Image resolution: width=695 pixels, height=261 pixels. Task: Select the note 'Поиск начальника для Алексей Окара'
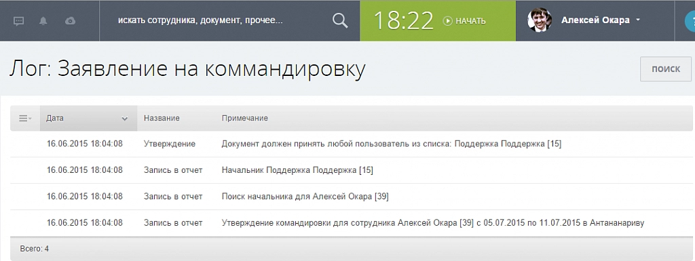click(305, 197)
